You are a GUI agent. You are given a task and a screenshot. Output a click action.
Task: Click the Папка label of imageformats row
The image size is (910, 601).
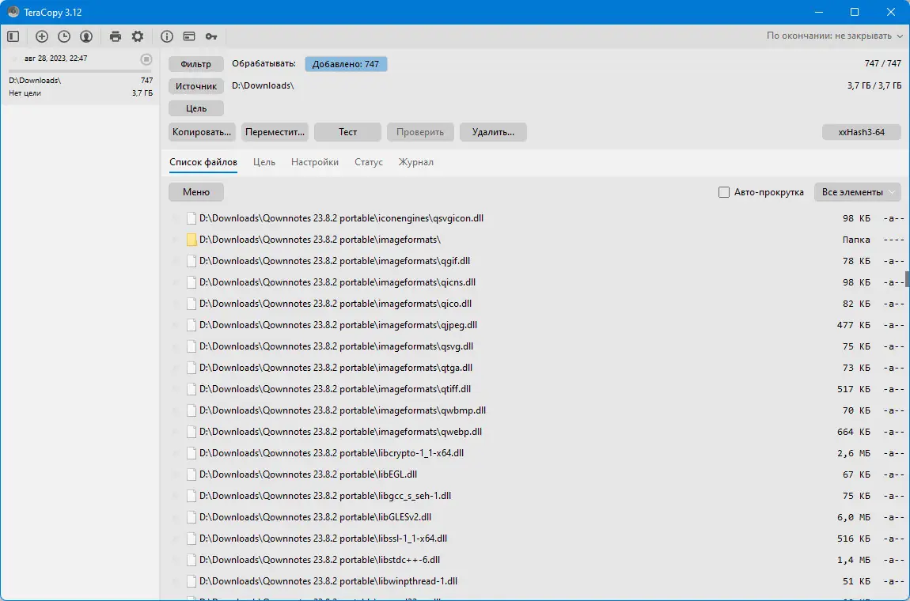(856, 240)
